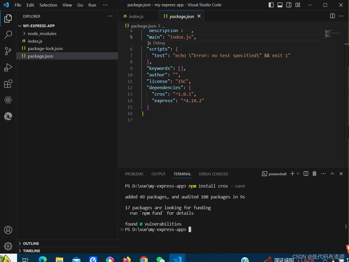
Task: Open the title bar ellipsis for more menus
Action: coord(105,5)
